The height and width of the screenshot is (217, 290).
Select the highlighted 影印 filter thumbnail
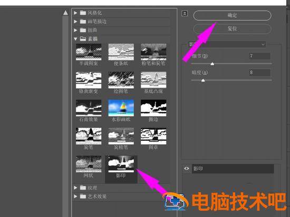pos(121,164)
